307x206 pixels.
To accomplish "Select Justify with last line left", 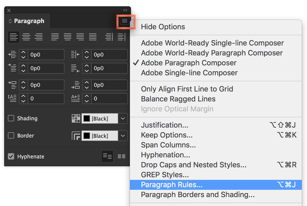I will coord(55,37).
